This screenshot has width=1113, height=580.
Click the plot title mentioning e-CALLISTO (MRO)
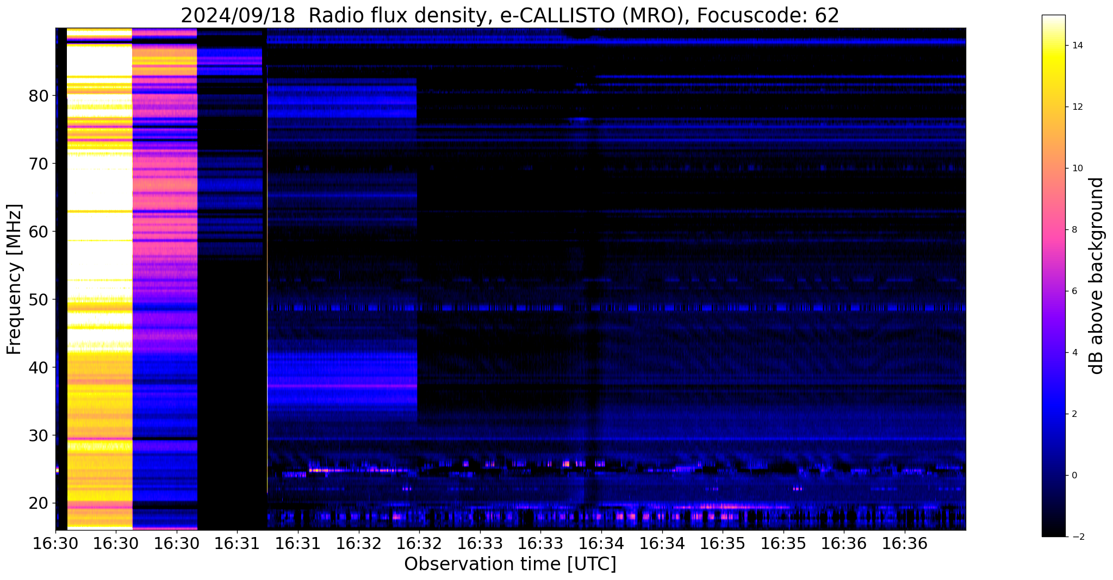[510, 15]
